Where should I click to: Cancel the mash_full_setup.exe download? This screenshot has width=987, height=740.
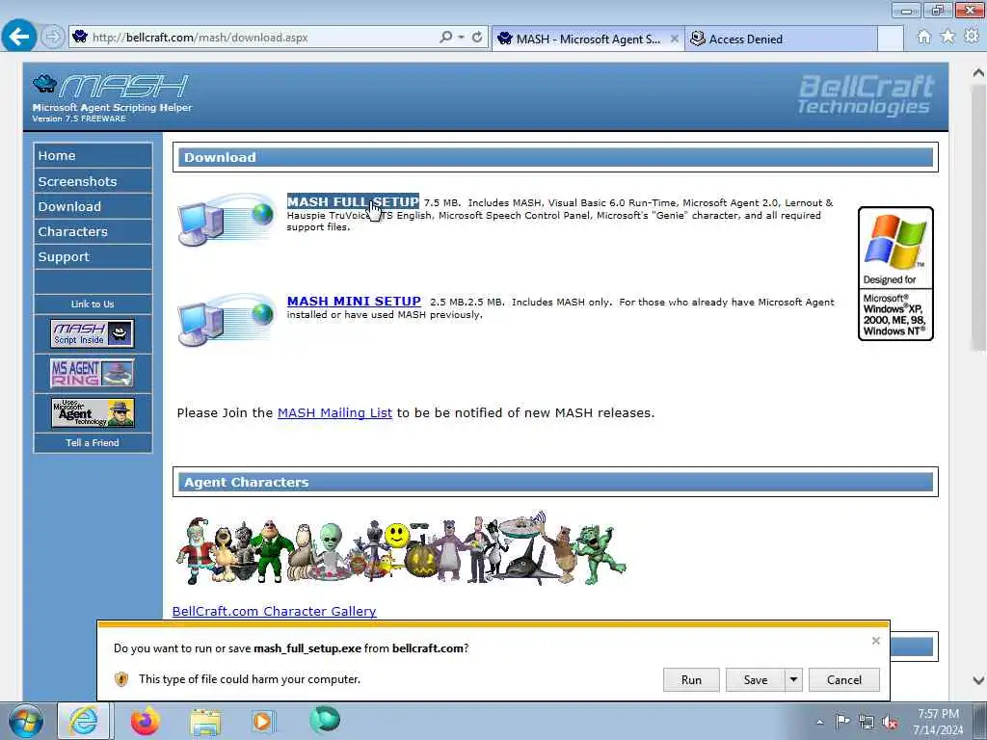tap(844, 679)
